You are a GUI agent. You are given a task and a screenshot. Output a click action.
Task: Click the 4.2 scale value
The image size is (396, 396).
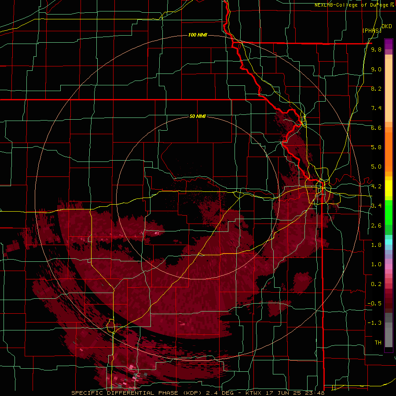[x=376, y=187]
